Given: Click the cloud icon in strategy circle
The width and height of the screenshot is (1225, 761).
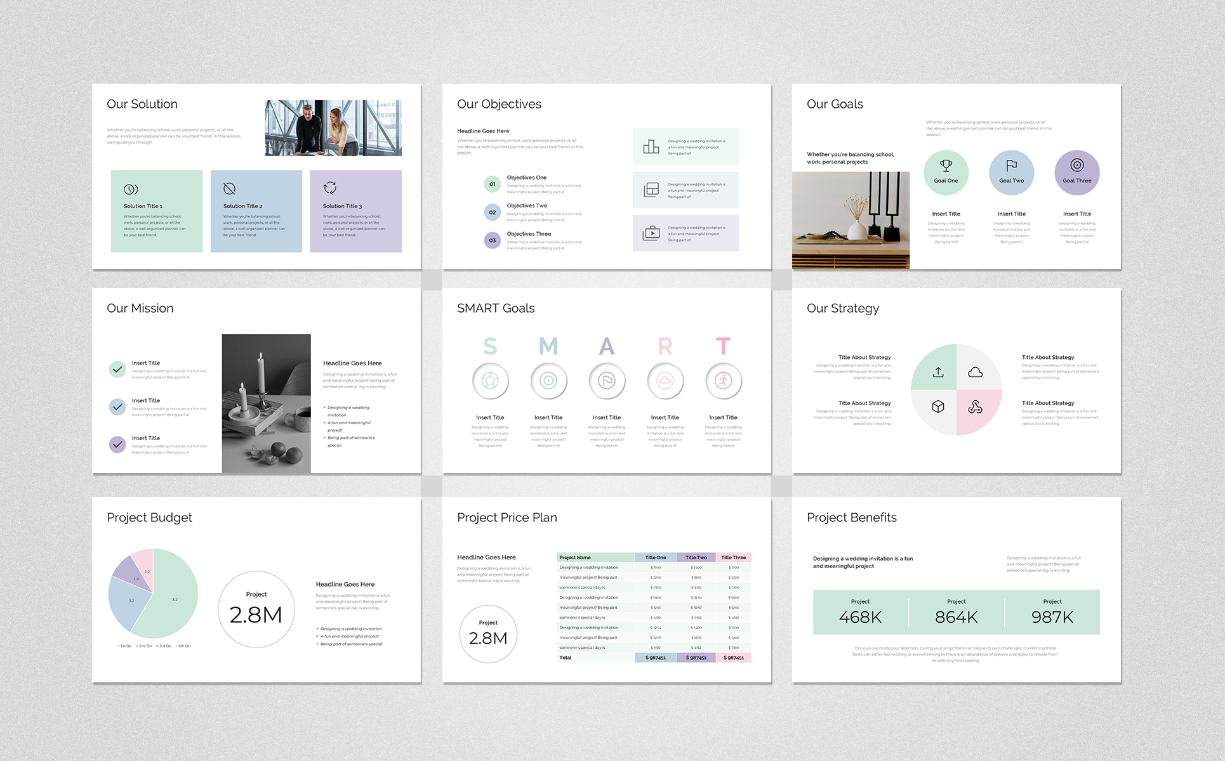Looking at the screenshot, I should [x=976, y=372].
